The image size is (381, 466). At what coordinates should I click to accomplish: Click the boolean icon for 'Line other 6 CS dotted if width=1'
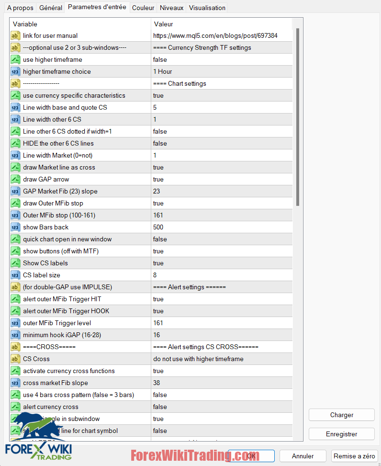click(15, 131)
